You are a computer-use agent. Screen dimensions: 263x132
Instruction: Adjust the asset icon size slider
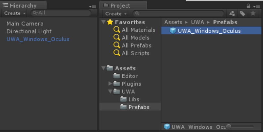click(x=229, y=126)
